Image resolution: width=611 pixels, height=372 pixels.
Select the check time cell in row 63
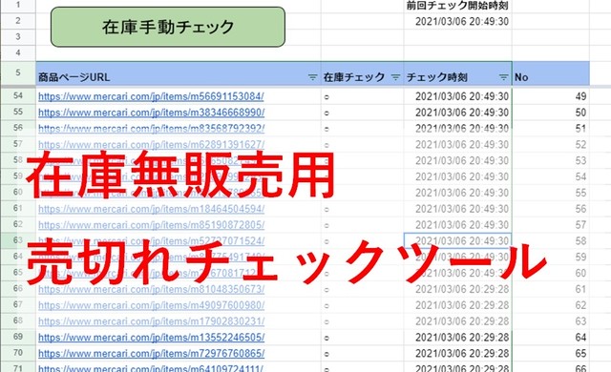point(458,241)
